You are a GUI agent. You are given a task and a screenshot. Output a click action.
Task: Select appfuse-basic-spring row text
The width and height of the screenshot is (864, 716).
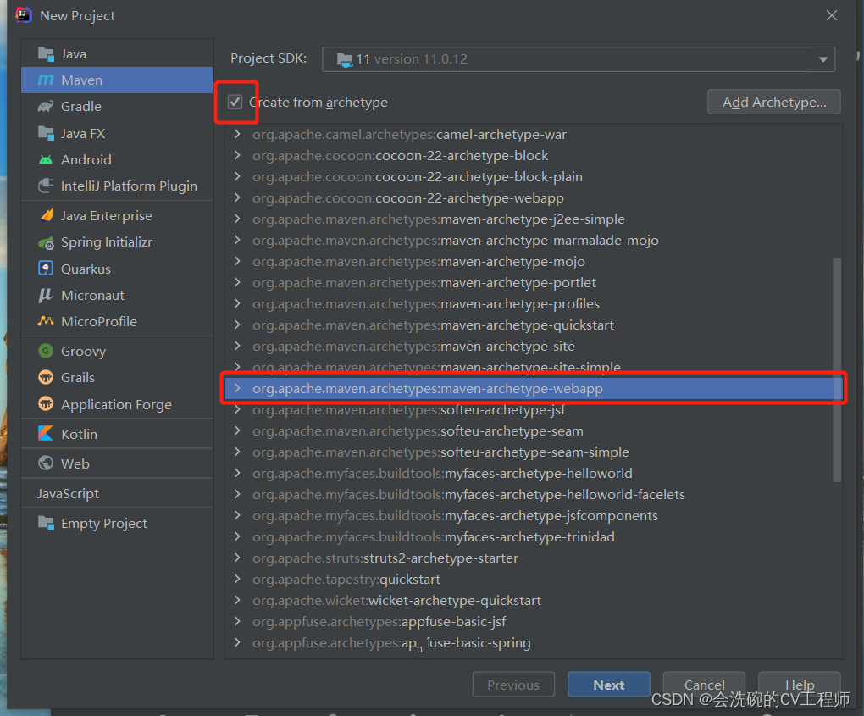point(392,642)
